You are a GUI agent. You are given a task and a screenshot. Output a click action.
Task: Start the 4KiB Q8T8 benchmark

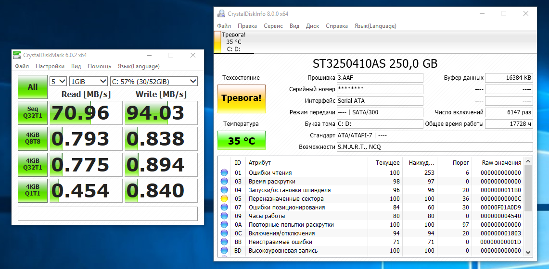click(33, 139)
